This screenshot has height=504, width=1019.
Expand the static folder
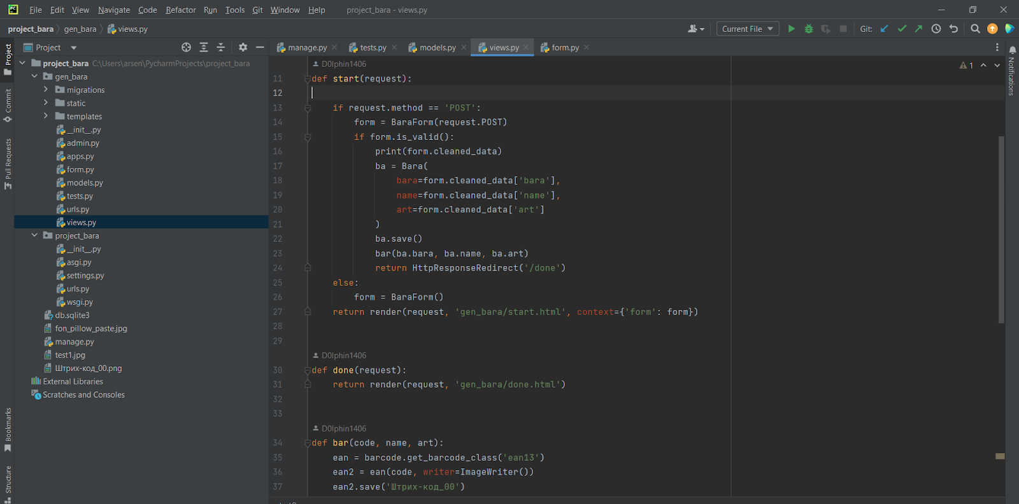[46, 102]
